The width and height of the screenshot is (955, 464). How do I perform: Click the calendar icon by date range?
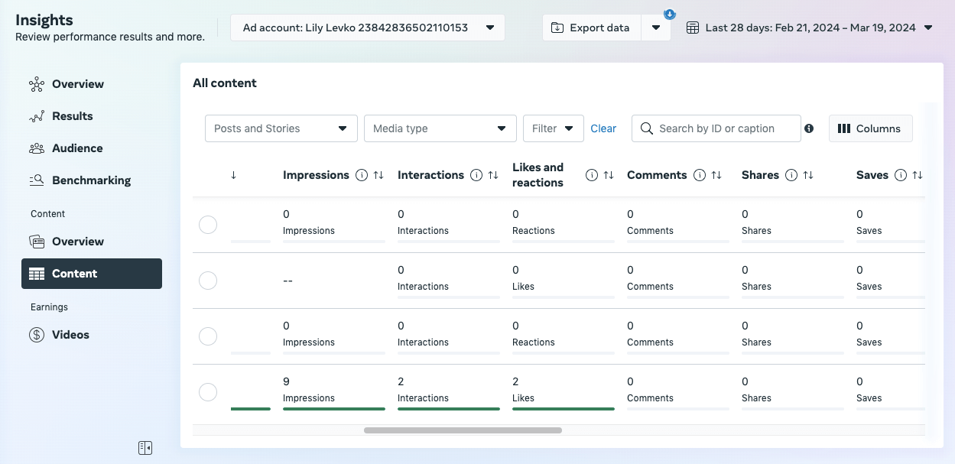coord(693,28)
